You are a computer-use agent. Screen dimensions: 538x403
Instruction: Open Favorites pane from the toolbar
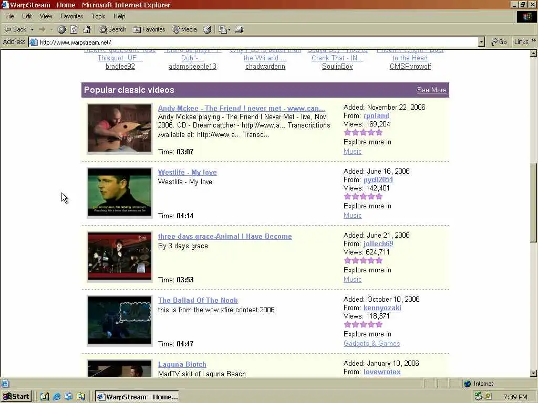149,29
